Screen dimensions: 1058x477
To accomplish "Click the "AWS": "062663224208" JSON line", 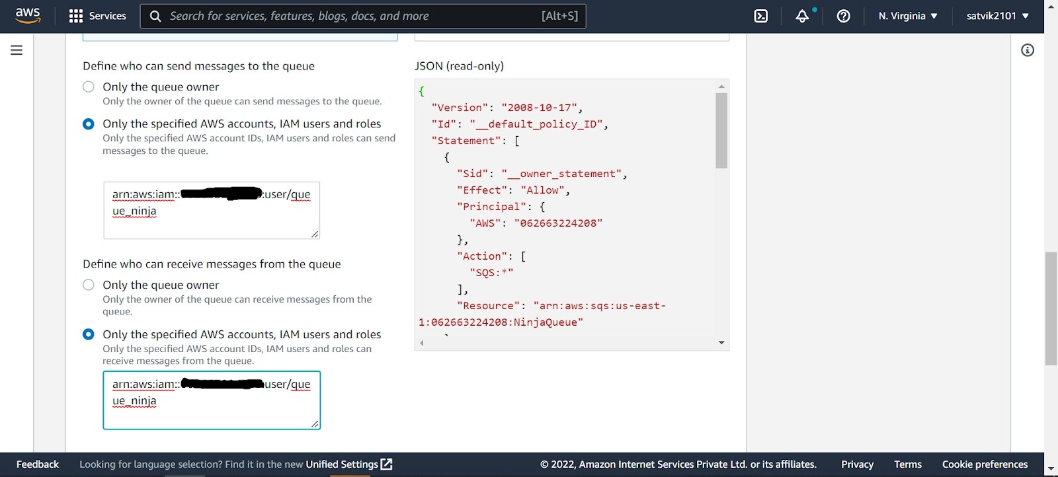I will click(x=536, y=223).
